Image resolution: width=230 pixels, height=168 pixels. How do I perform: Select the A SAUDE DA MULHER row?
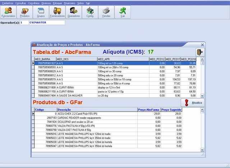point(115,95)
